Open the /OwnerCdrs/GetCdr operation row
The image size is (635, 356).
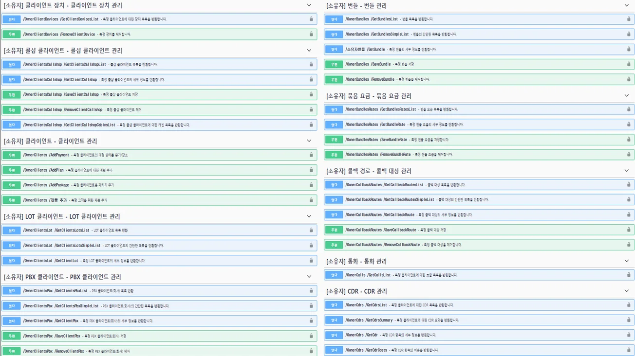(x=479, y=335)
